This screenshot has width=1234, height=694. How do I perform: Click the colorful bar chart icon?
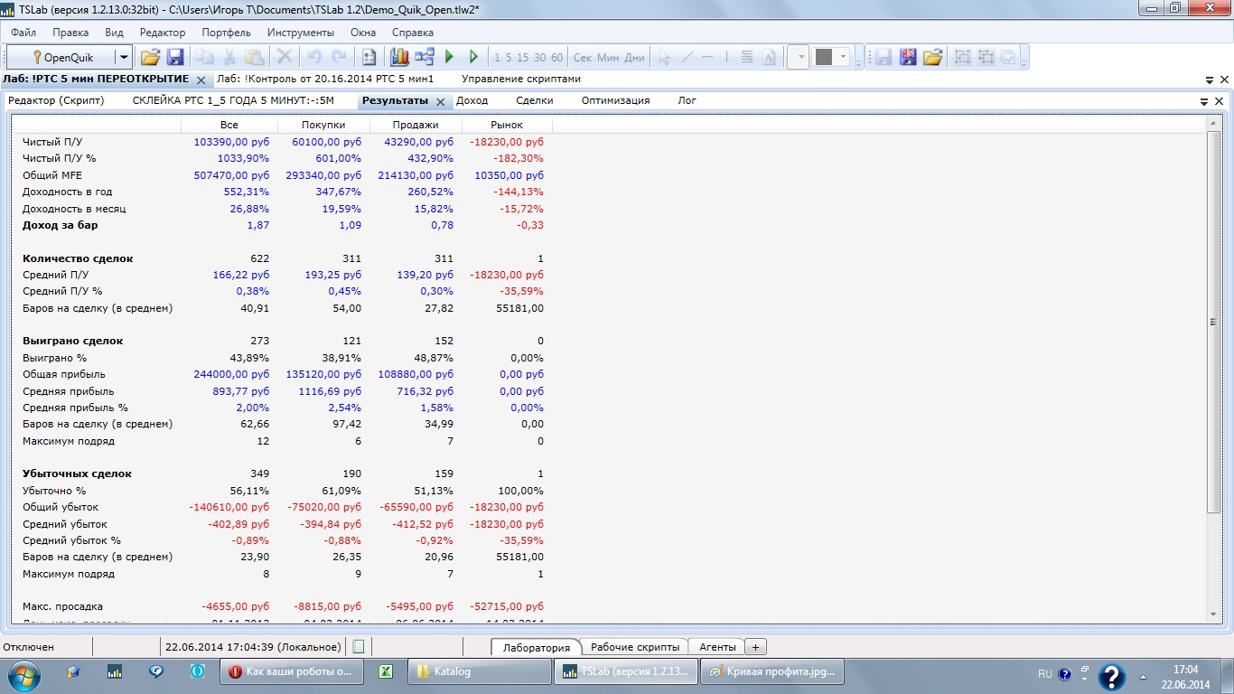[x=399, y=57]
